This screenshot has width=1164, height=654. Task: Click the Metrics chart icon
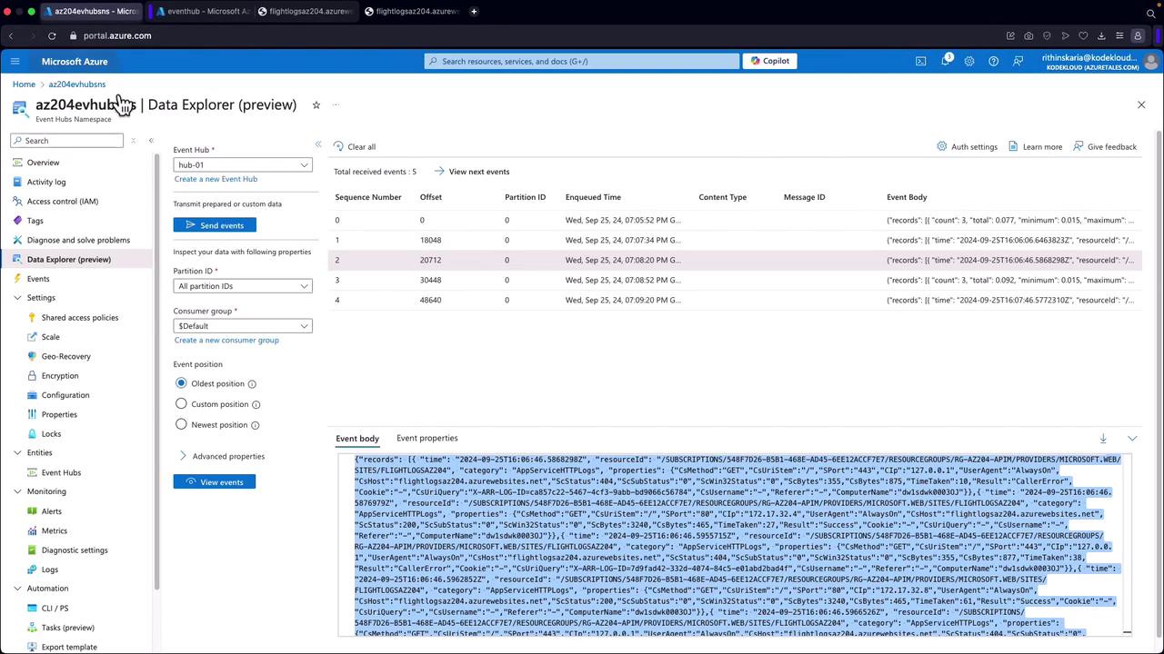(32, 530)
